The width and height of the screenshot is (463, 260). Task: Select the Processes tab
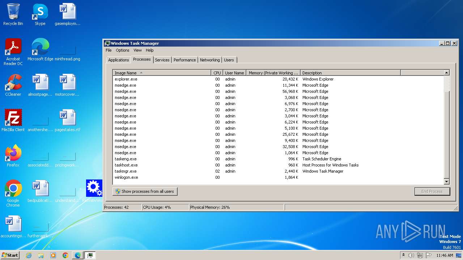pyautogui.click(x=142, y=59)
